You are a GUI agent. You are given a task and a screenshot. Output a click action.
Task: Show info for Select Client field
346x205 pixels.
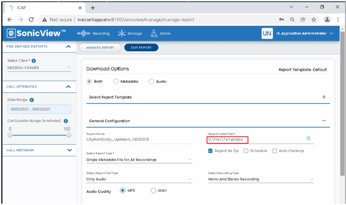click(x=34, y=60)
